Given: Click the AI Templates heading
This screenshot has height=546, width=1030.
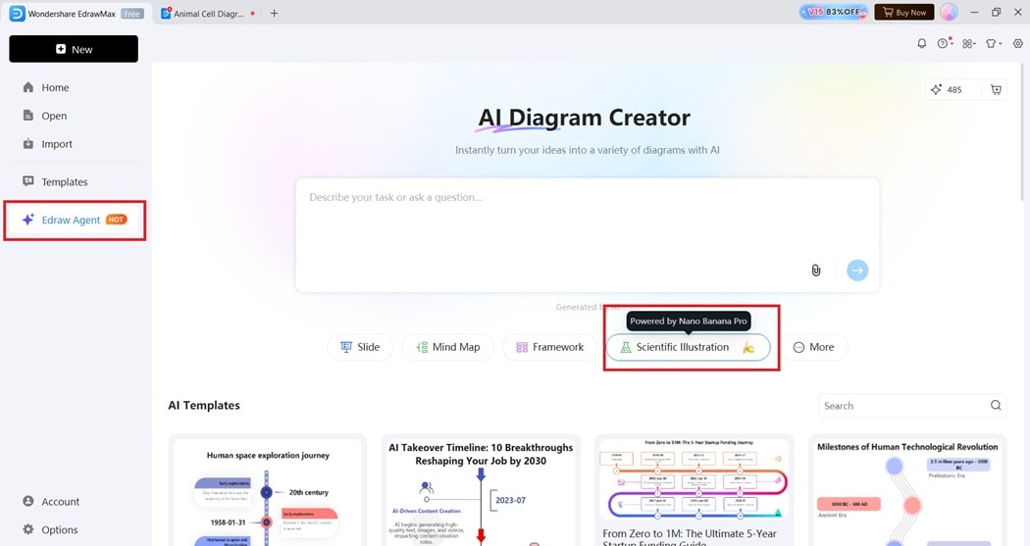Looking at the screenshot, I should pyautogui.click(x=204, y=405).
